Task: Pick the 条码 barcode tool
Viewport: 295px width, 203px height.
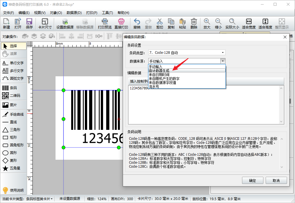Action: 14,88
